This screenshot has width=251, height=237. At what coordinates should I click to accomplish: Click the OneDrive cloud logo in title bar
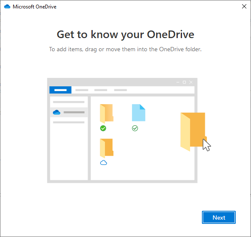click(7, 7)
